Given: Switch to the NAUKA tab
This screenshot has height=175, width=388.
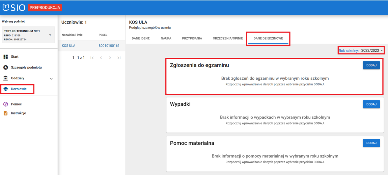Looking at the screenshot, I should click(x=166, y=38).
